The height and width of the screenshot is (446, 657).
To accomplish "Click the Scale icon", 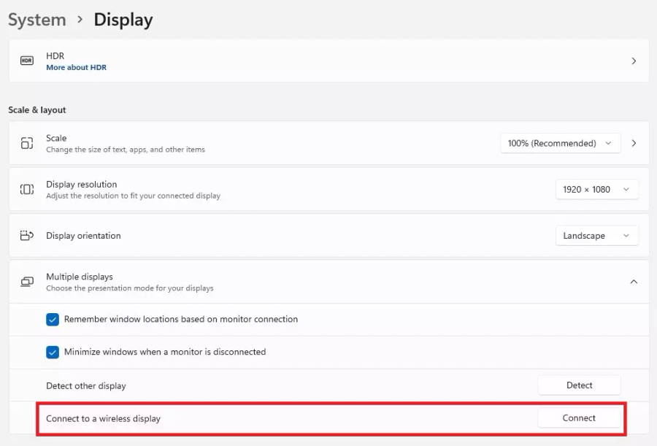I will (x=27, y=143).
